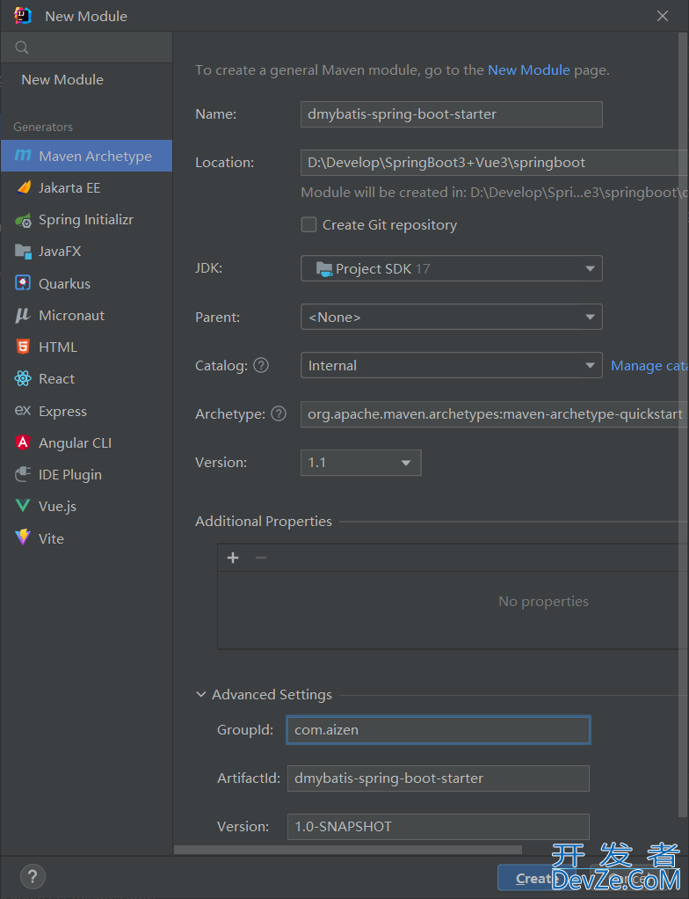This screenshot has width=689, height=899.
Task: Enable Create Git repository checkbox
Action: (308, 225)
